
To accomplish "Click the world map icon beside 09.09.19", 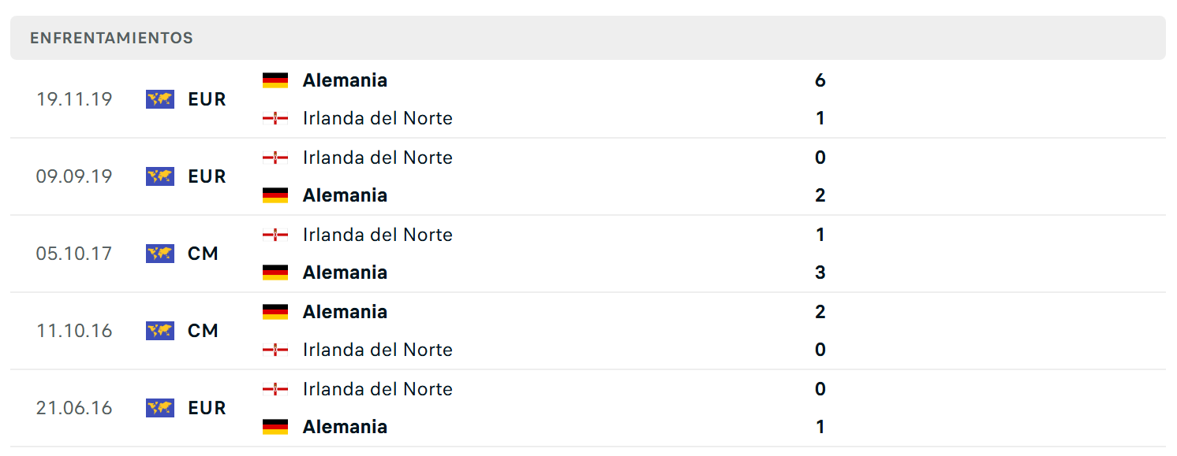I will tap(160, 176).
